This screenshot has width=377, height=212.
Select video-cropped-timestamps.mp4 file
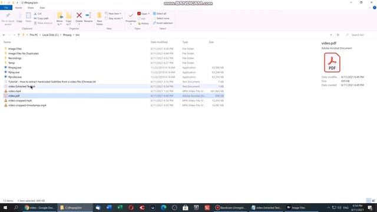tap(27, 105)
